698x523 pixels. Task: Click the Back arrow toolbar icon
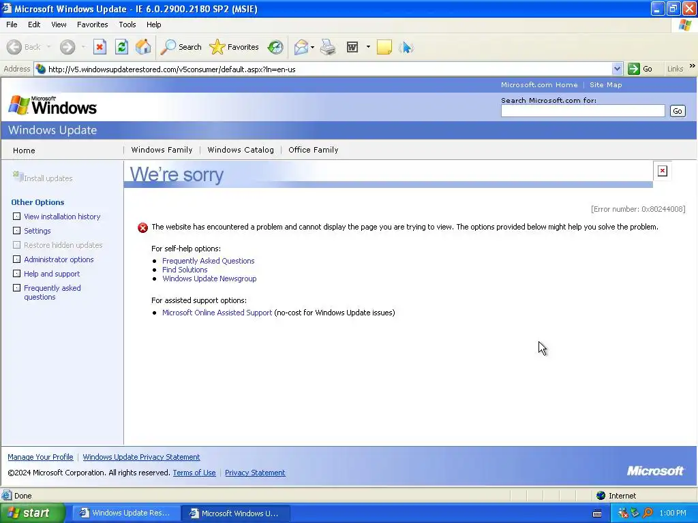(x=14, y=47)
